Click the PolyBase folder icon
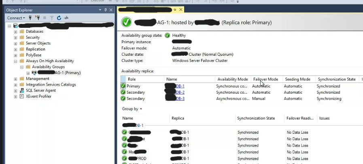Screen dimensions: 363x164 (22, 55)
